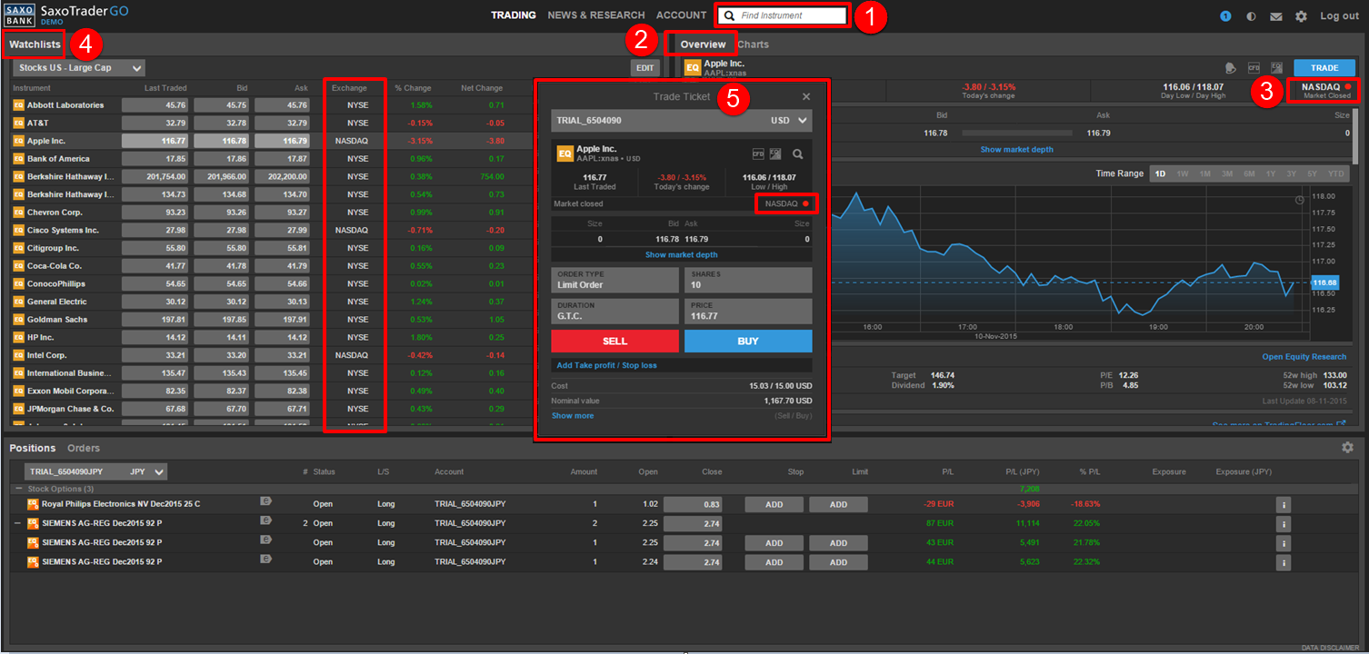Image resolution: width=1369 pixels, height=654 pixels.
Task: Click the blue BUY button
Action: [x=748, y=341]
